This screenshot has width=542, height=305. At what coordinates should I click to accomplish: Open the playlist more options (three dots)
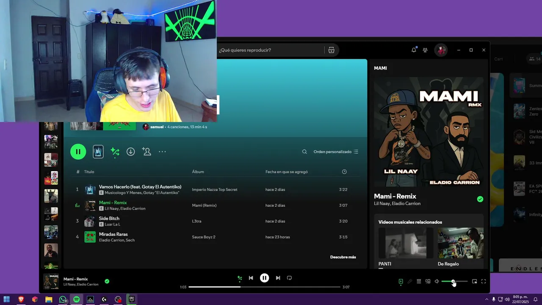162,152
